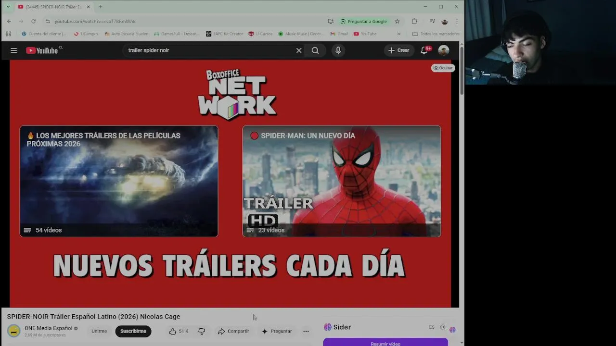Open Chrome extensions puzzle icon
The width and height of the screenshot is (616, 346).
tap(414, 21)
